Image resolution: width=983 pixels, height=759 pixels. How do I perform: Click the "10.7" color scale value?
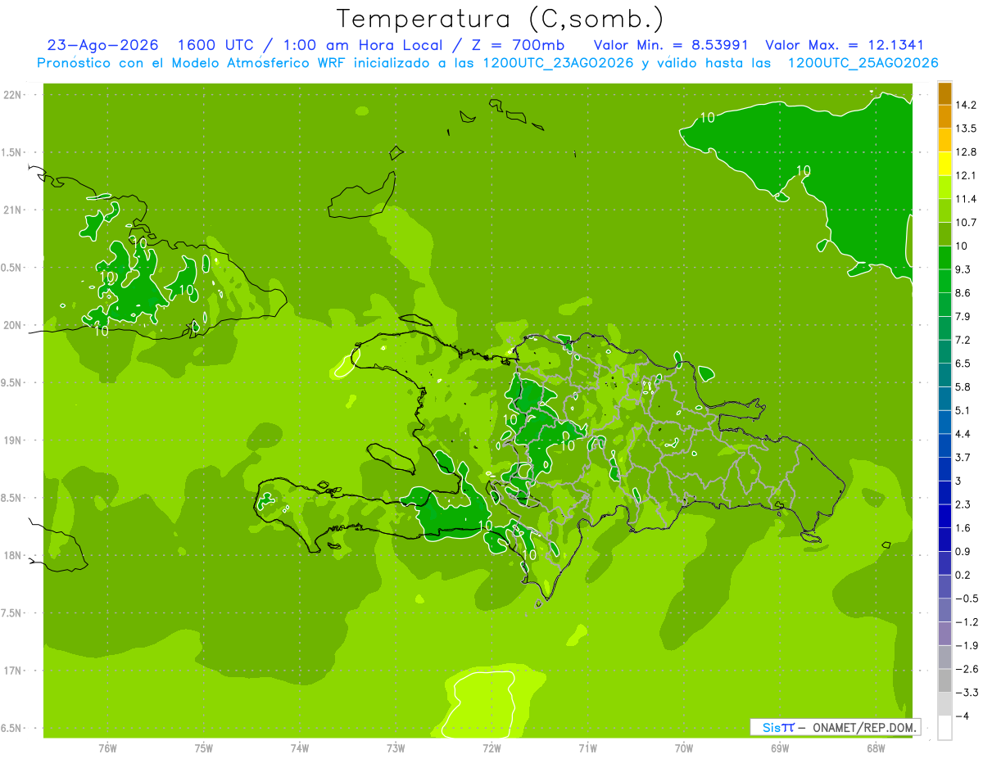[966, 223]
